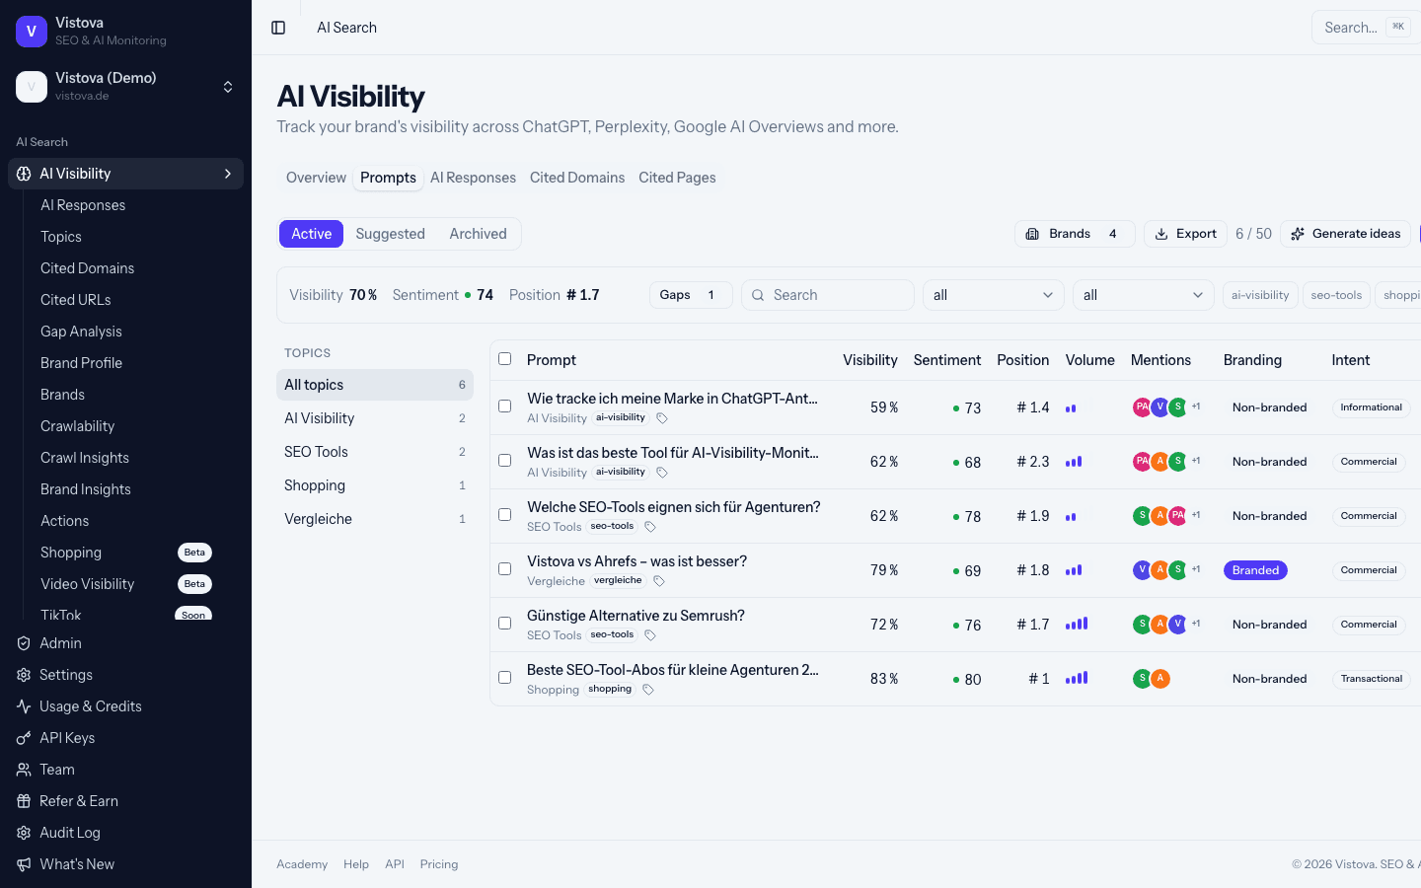The image size is (1421, 888).
Task: Click the Vistova logo icon
Action: pos(32,32)
